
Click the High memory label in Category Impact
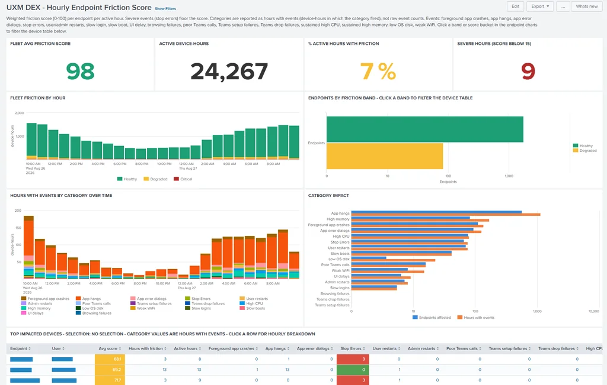pos(338,219)
